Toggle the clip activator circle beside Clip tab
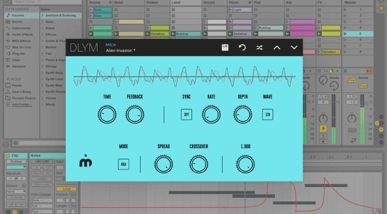The image size is (387, 214). 8,156
